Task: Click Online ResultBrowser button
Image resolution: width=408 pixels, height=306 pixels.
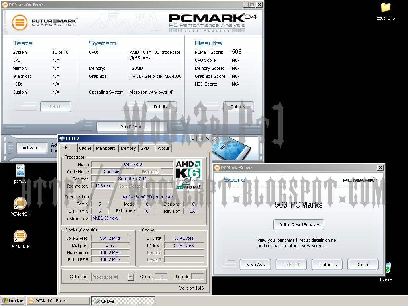Action: [299, 225]
